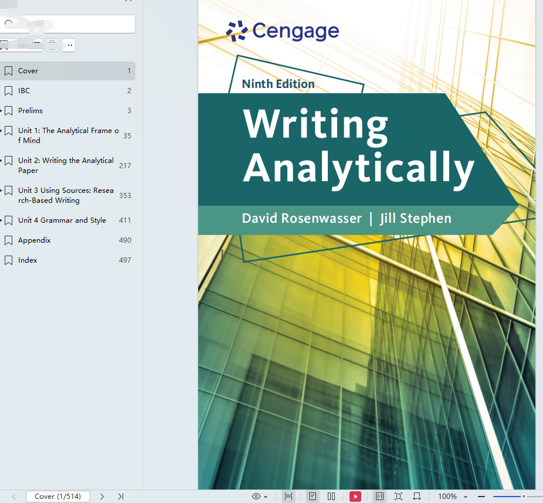Click page number 1 in Cover row

[x=129, y=71]
